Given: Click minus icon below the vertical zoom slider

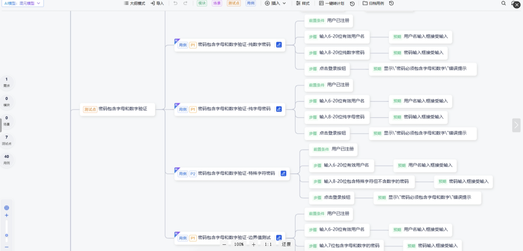Looking at the screenshot, I should [x=6, y=247].
